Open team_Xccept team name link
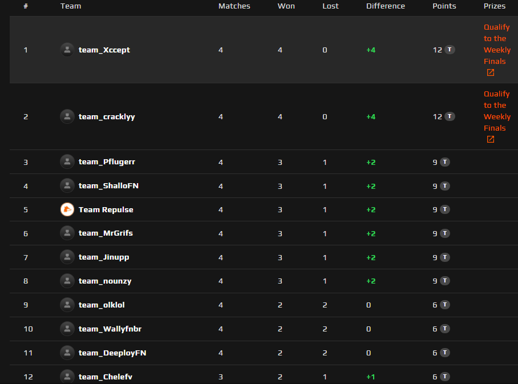The image size is (518, 384). point(104,50)
